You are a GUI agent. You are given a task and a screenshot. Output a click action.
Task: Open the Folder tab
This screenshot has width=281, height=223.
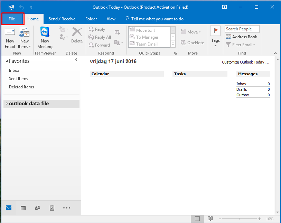[91, 19]
